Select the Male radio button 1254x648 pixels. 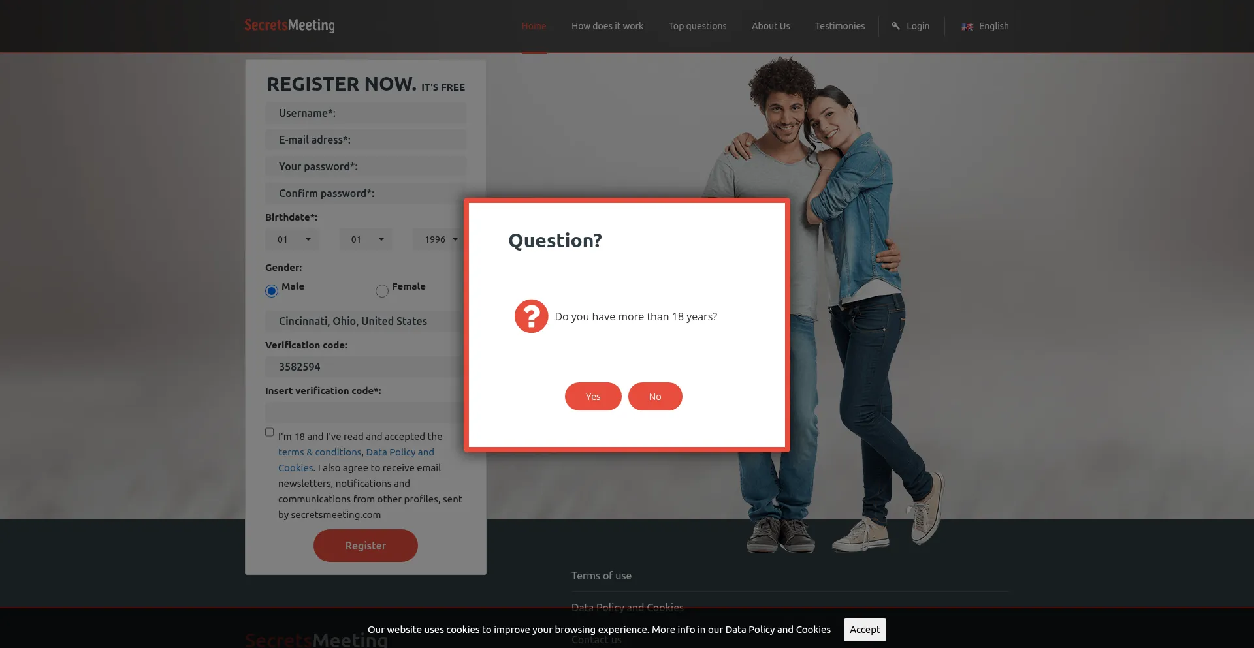[272, 291]
